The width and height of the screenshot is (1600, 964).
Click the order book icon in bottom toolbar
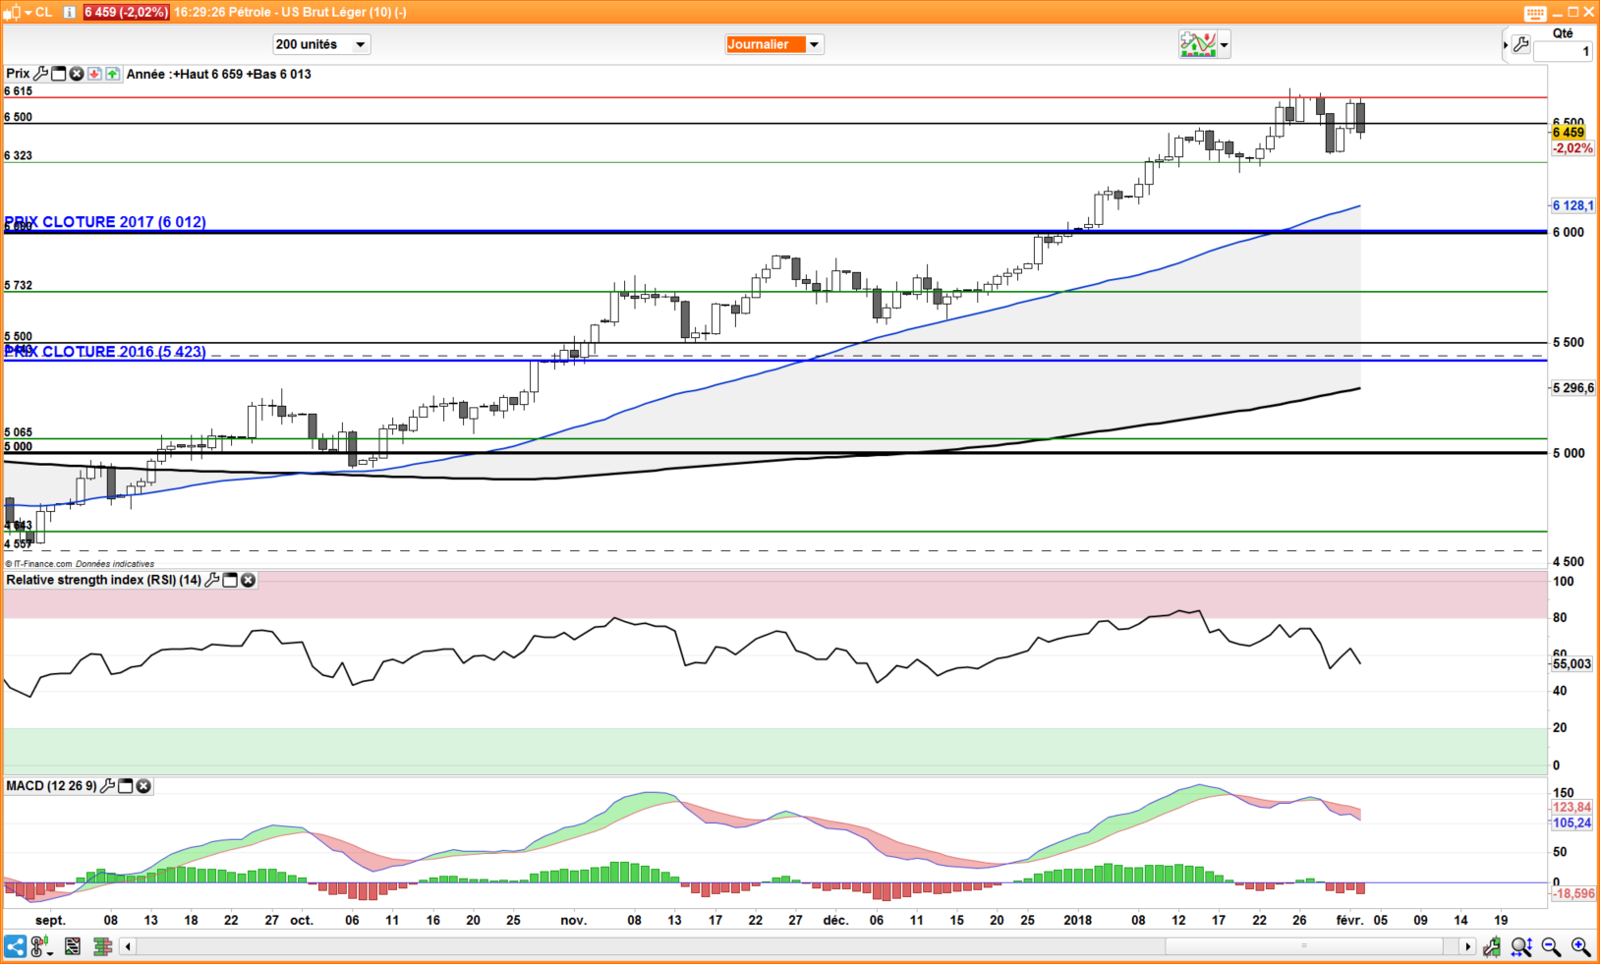tap(102, 946)
